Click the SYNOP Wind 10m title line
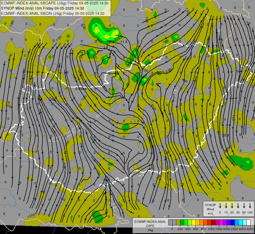The width and height of the screenshot is (255, 234). click(42, 8)
